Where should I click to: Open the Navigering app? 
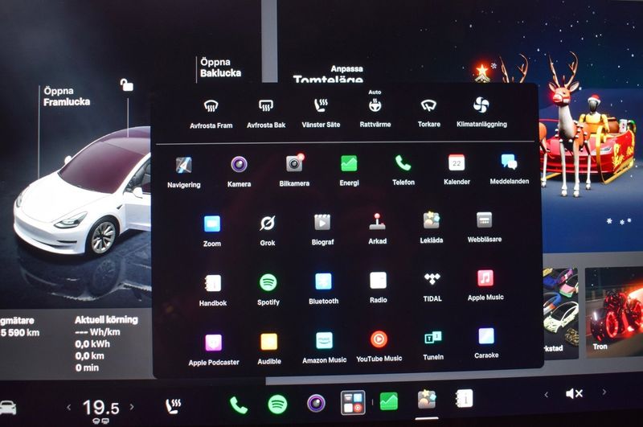click(184, 171)
